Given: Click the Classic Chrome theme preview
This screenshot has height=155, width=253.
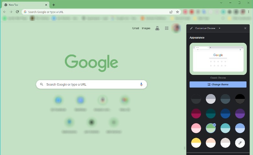Looking at the screenshot, I should click(218, 59).
